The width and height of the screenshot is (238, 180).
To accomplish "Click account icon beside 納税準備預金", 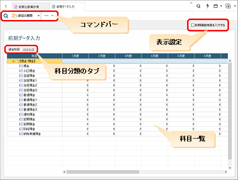I will coord(21,134).
